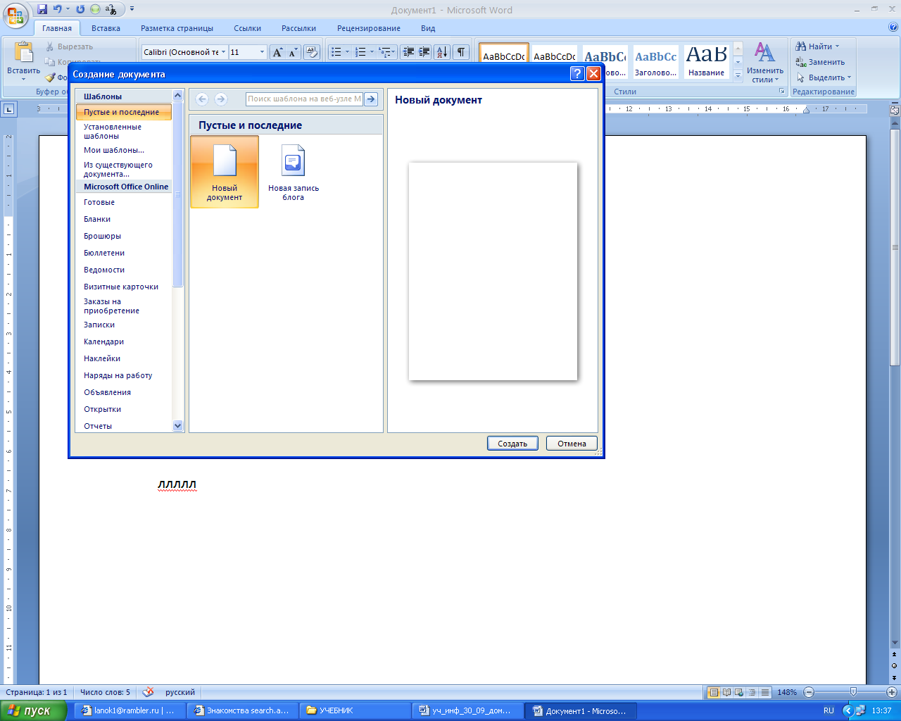
Task: Click the template search input field
Action: point(304,99)
